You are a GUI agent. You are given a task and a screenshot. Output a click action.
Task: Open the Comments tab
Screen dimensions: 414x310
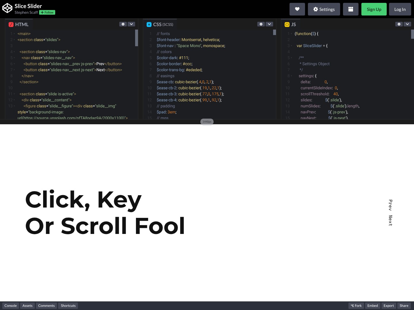46,306
